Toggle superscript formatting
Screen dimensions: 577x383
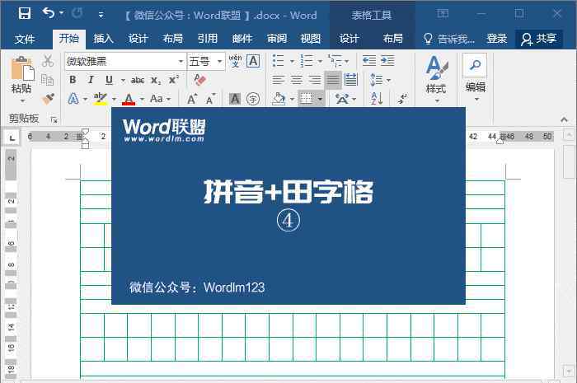[x=174, y=80]
